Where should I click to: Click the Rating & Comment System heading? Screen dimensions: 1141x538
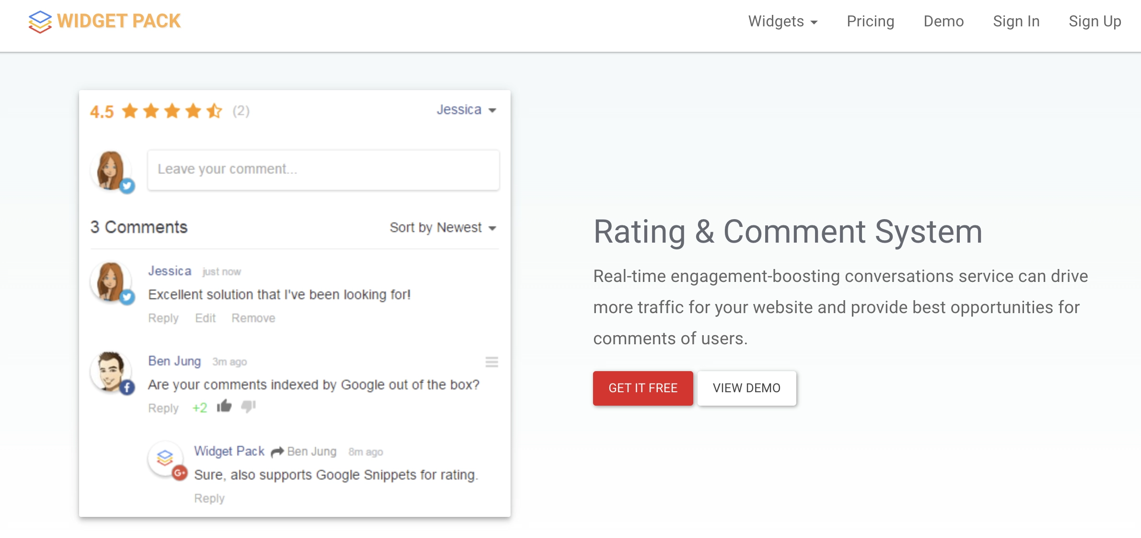[x=788, y=232]
